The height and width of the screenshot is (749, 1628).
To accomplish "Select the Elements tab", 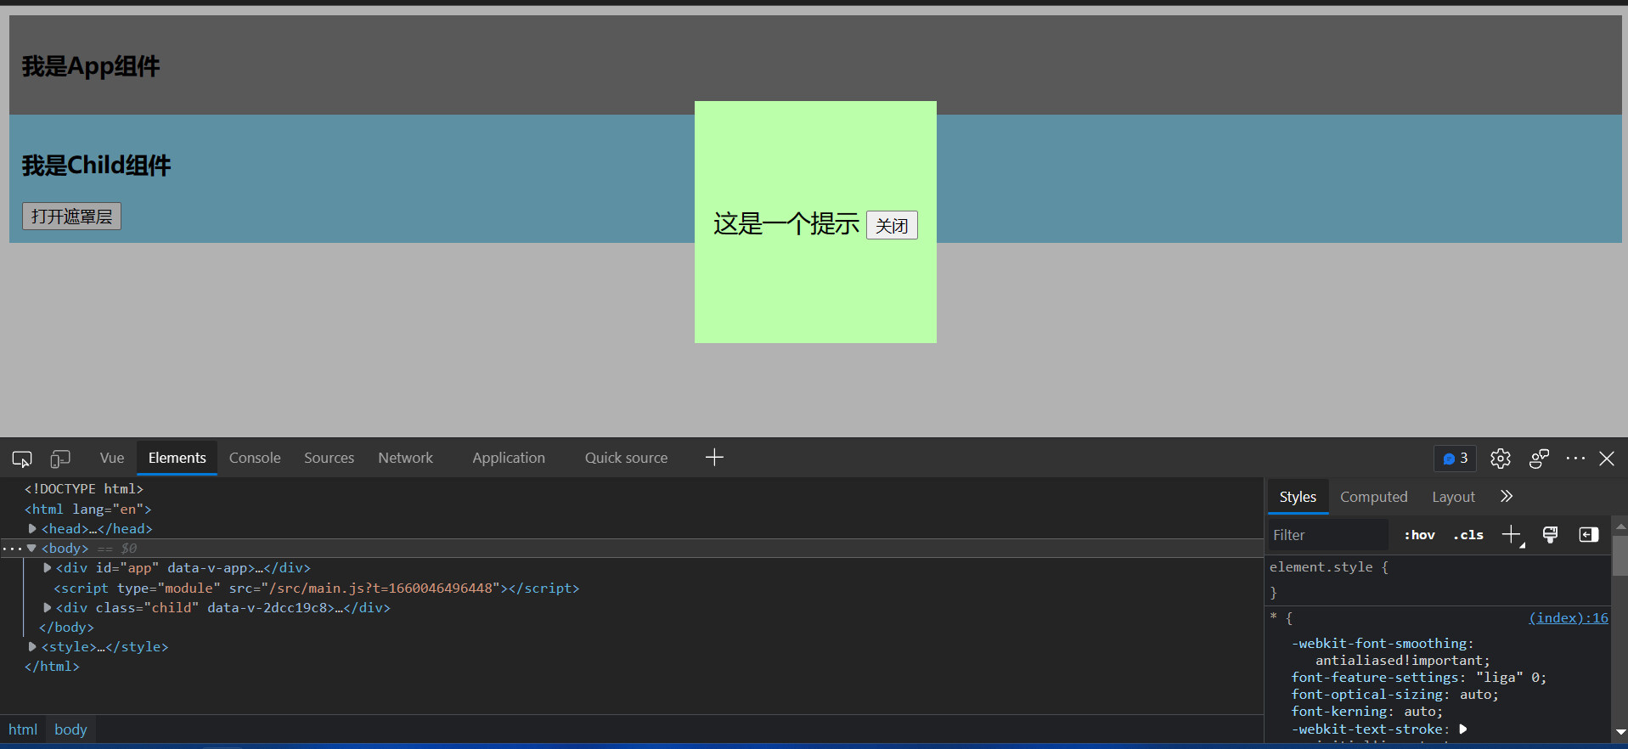I will pyautogui.click(x=177, y=458).
